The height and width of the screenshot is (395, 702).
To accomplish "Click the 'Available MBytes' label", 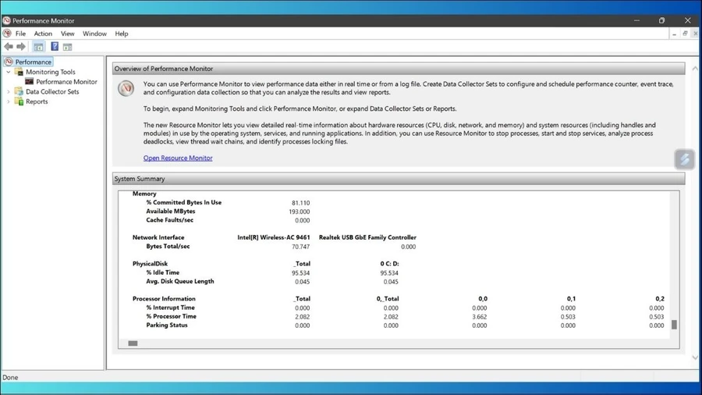I will pyautogui.click(x=171, y=211).
